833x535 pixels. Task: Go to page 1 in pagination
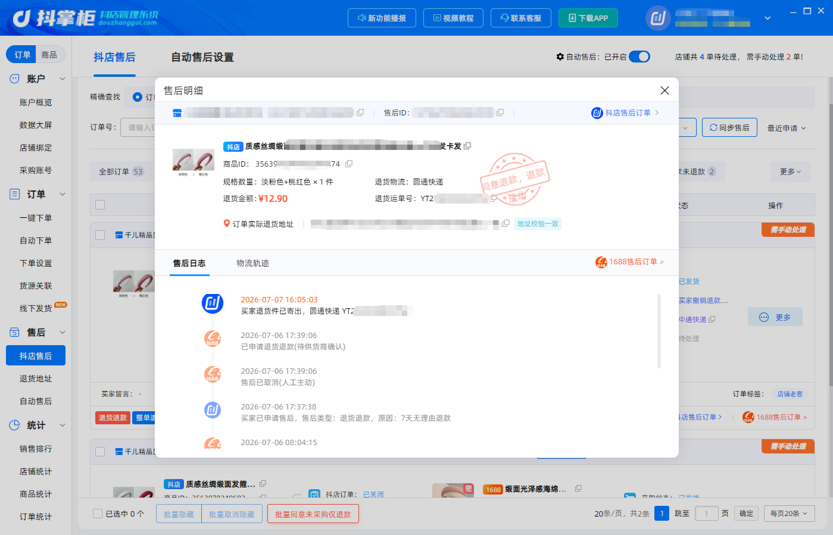662,513
